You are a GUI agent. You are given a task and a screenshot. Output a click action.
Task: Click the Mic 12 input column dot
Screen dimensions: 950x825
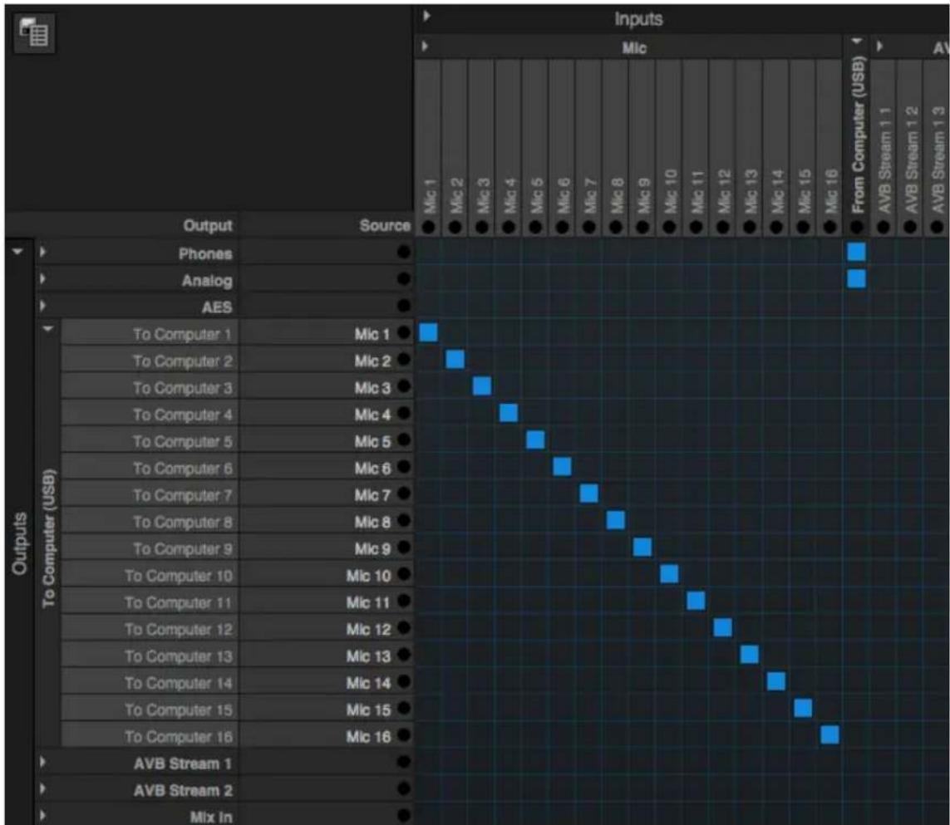[722, 227]
